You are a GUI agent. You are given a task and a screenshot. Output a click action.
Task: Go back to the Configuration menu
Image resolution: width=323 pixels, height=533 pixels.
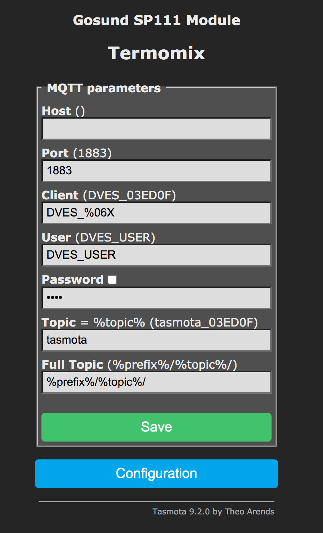[156, 474]
